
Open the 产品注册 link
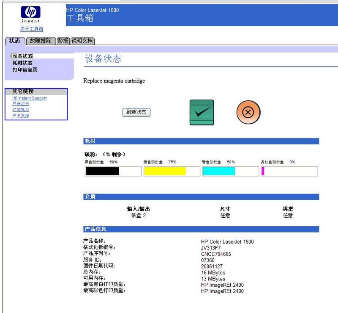click(x=21, y=104)
